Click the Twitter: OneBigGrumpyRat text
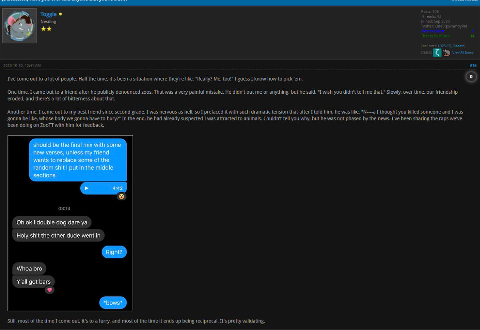 coord(444,26)
